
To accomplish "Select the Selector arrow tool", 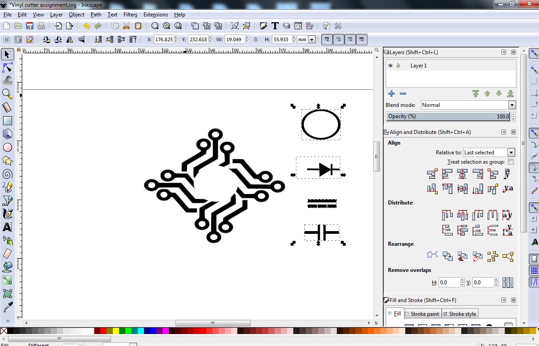I will (7, 54).
